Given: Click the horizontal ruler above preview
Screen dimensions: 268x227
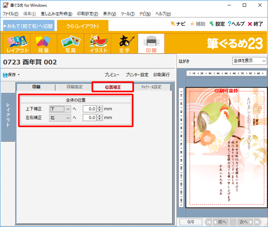Looking at the screenshot, I should click(x=226, y=74).
